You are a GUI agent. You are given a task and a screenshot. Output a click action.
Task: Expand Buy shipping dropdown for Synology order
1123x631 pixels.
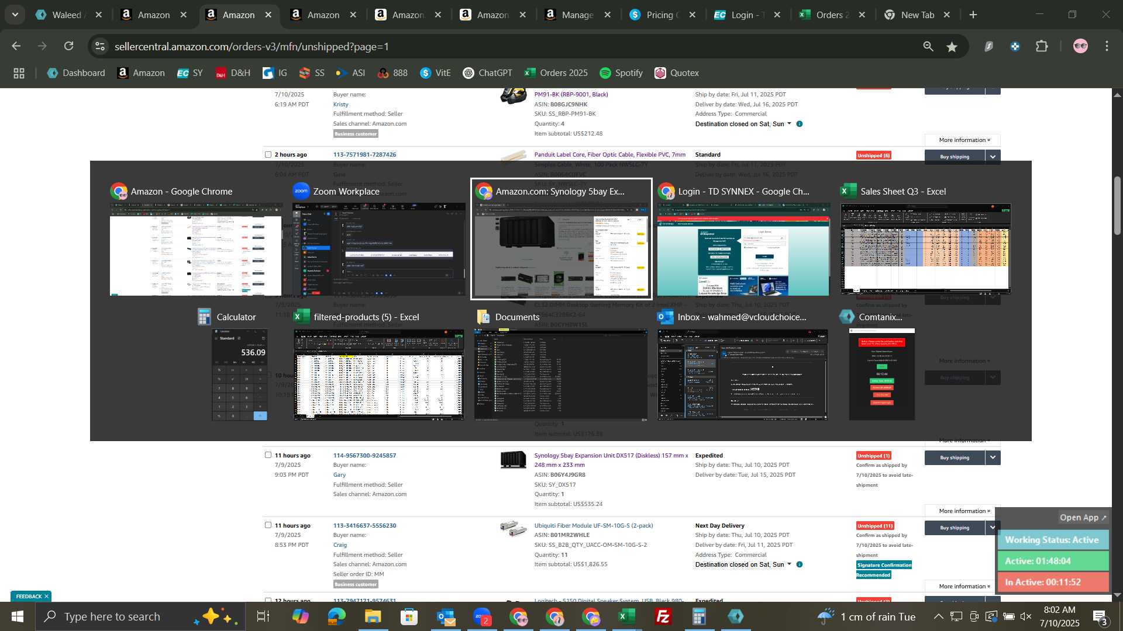993,458
